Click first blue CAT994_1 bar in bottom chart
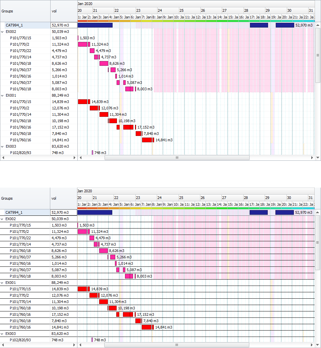The image size is (321, 348). pos(95,213)
